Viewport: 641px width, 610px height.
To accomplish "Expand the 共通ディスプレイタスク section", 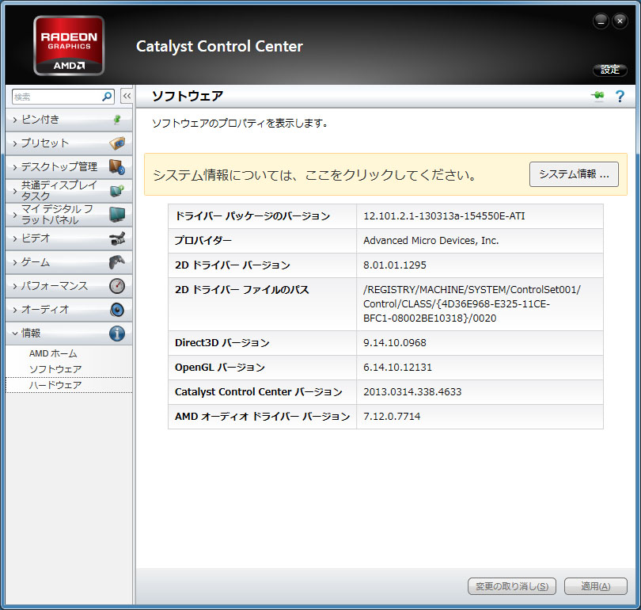I will pos(59,191).
